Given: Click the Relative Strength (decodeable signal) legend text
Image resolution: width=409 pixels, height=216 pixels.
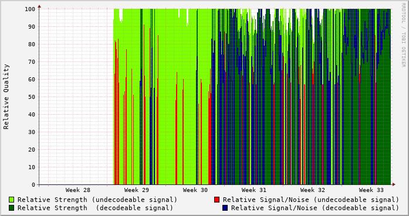Looking at the screenshot, I should coord(95,208).
